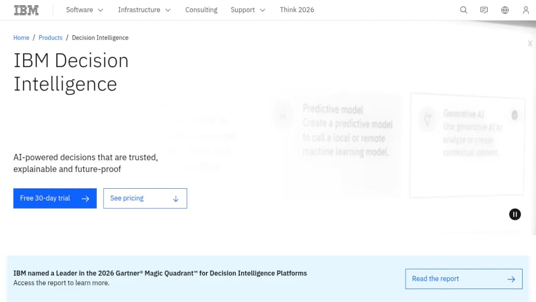The image size is (536, 302).
Task: Open the globe region selector icon
Action: click(505, 10)
